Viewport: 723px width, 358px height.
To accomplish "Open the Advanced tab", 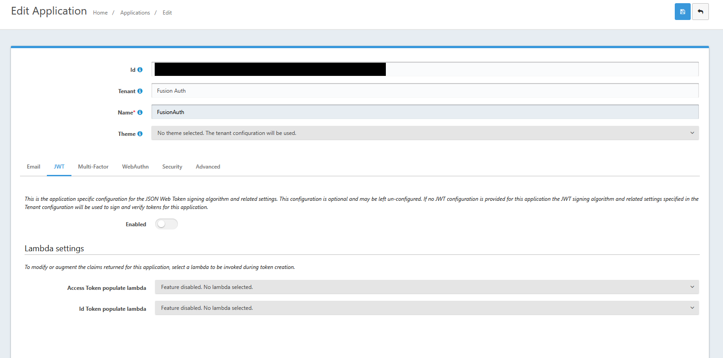I will pos(208,167).
